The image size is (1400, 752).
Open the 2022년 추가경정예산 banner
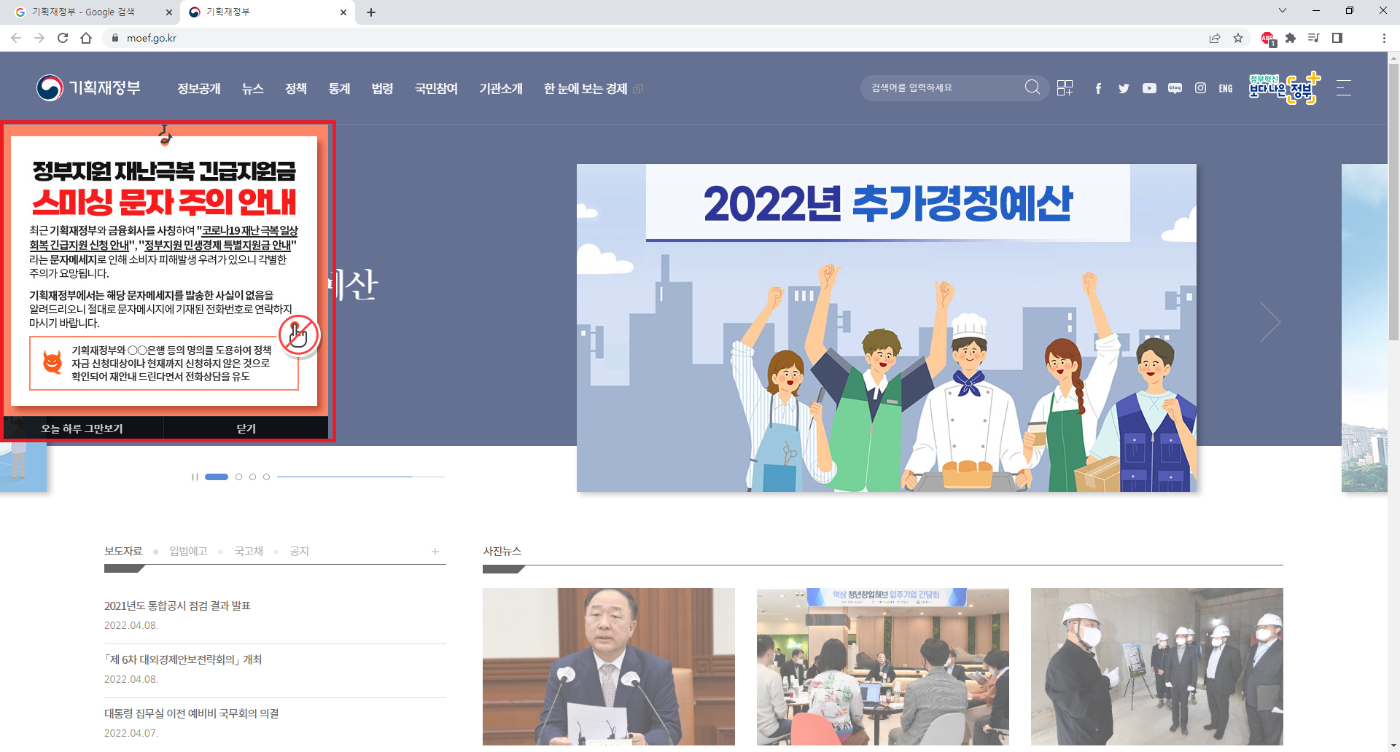pos(887,328)
